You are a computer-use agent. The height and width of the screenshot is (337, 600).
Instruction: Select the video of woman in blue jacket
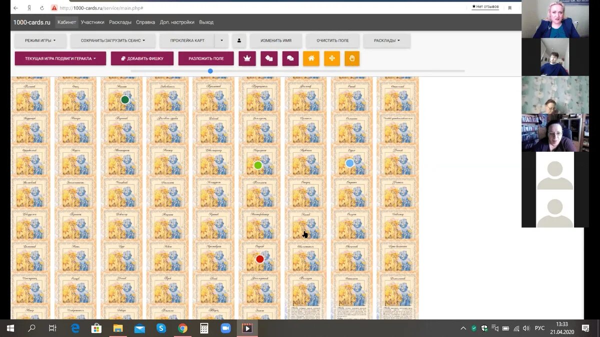(x=555, y=19)
